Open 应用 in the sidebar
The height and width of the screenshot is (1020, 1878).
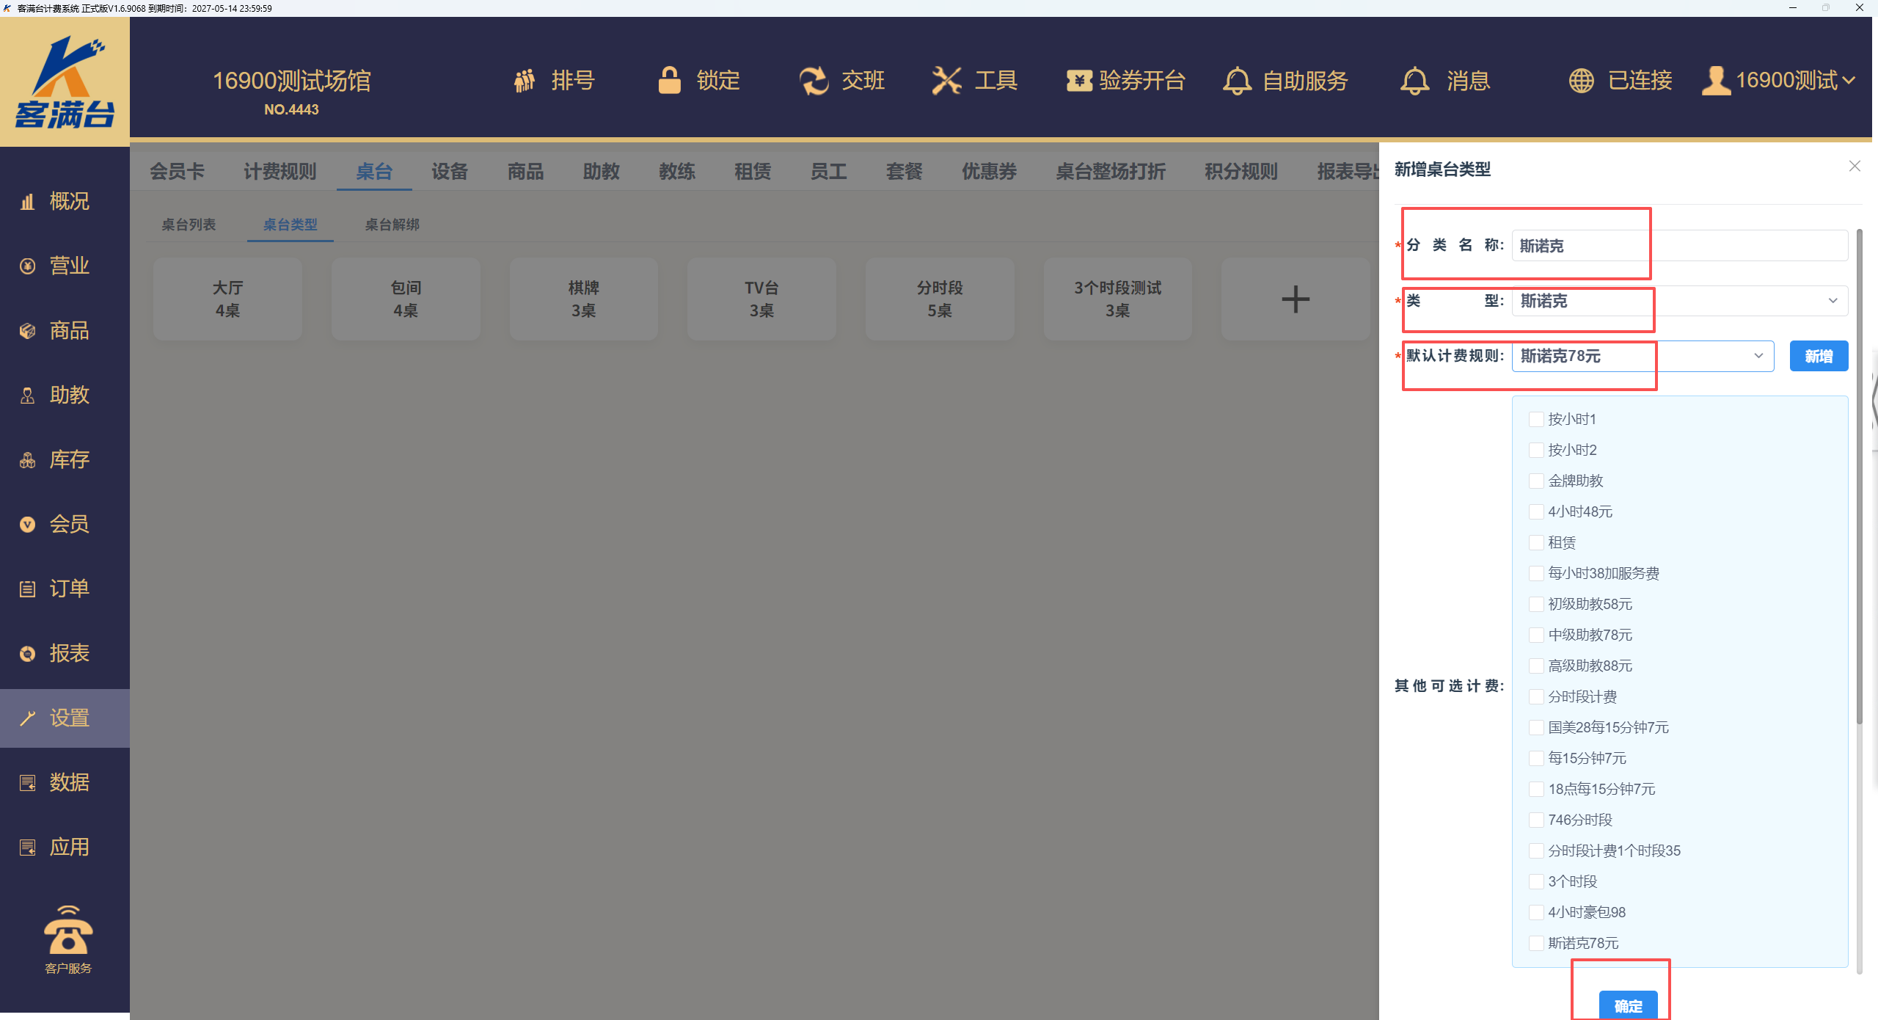pos(65,847)
